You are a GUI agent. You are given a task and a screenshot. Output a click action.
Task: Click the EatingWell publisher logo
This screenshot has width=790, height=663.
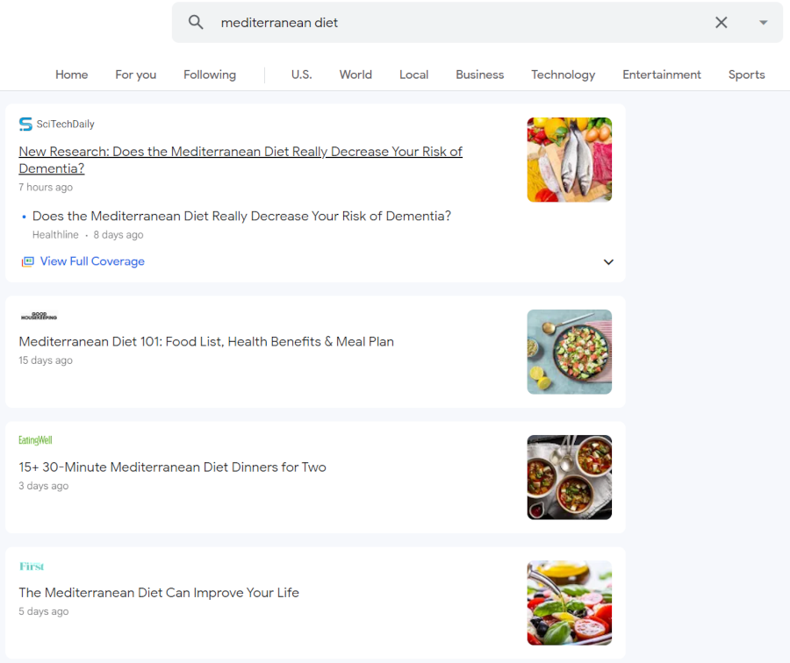pos(35,439)
